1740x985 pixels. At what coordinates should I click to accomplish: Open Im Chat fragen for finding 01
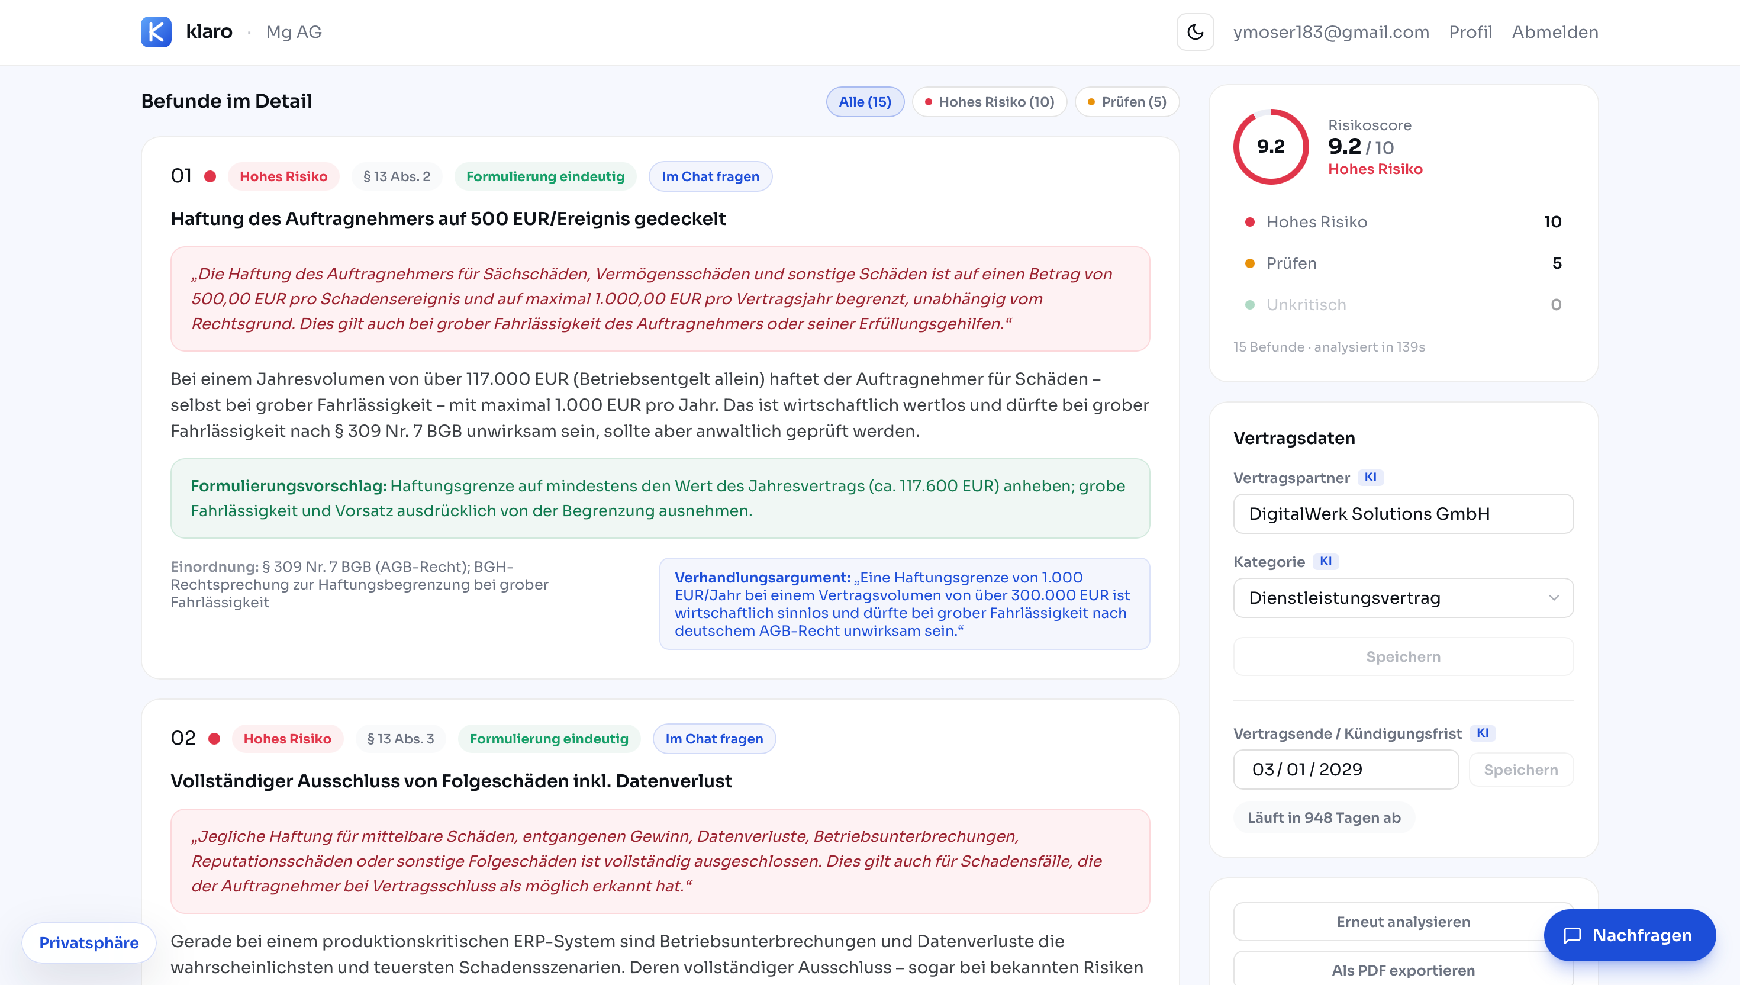click(x=710, y=176)
